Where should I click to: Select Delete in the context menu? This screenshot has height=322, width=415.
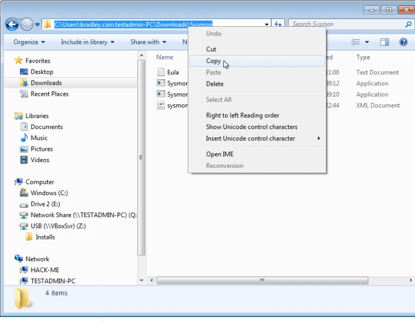[215, 84]
